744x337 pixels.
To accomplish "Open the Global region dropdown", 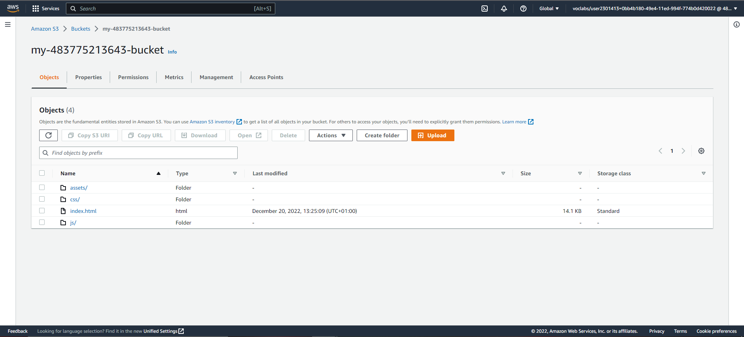I will click(549, 9).
